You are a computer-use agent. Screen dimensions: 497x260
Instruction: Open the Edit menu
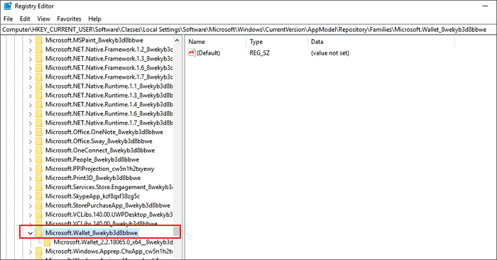(25, 19)
